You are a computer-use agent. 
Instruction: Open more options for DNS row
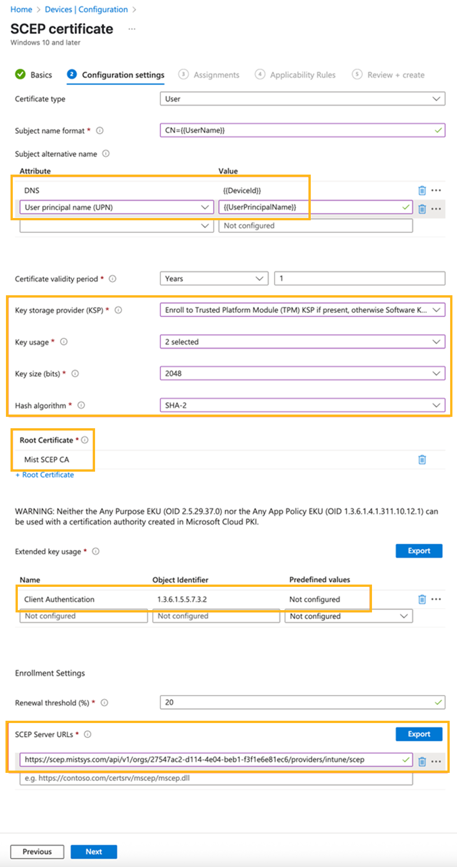pos(436,191)
